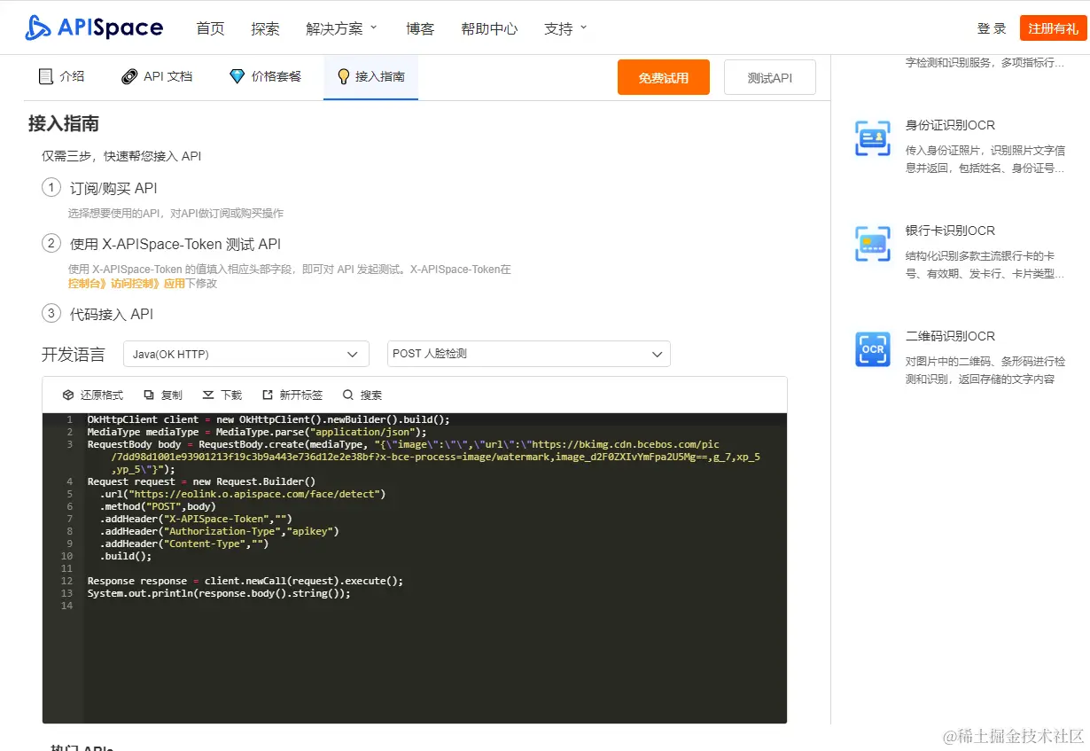Click the 二维码识别OCR icon

click(873, 349)
